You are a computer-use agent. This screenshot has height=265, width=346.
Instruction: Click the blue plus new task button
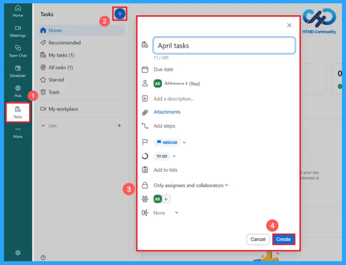pyautogui.click(x=120, y=14)
